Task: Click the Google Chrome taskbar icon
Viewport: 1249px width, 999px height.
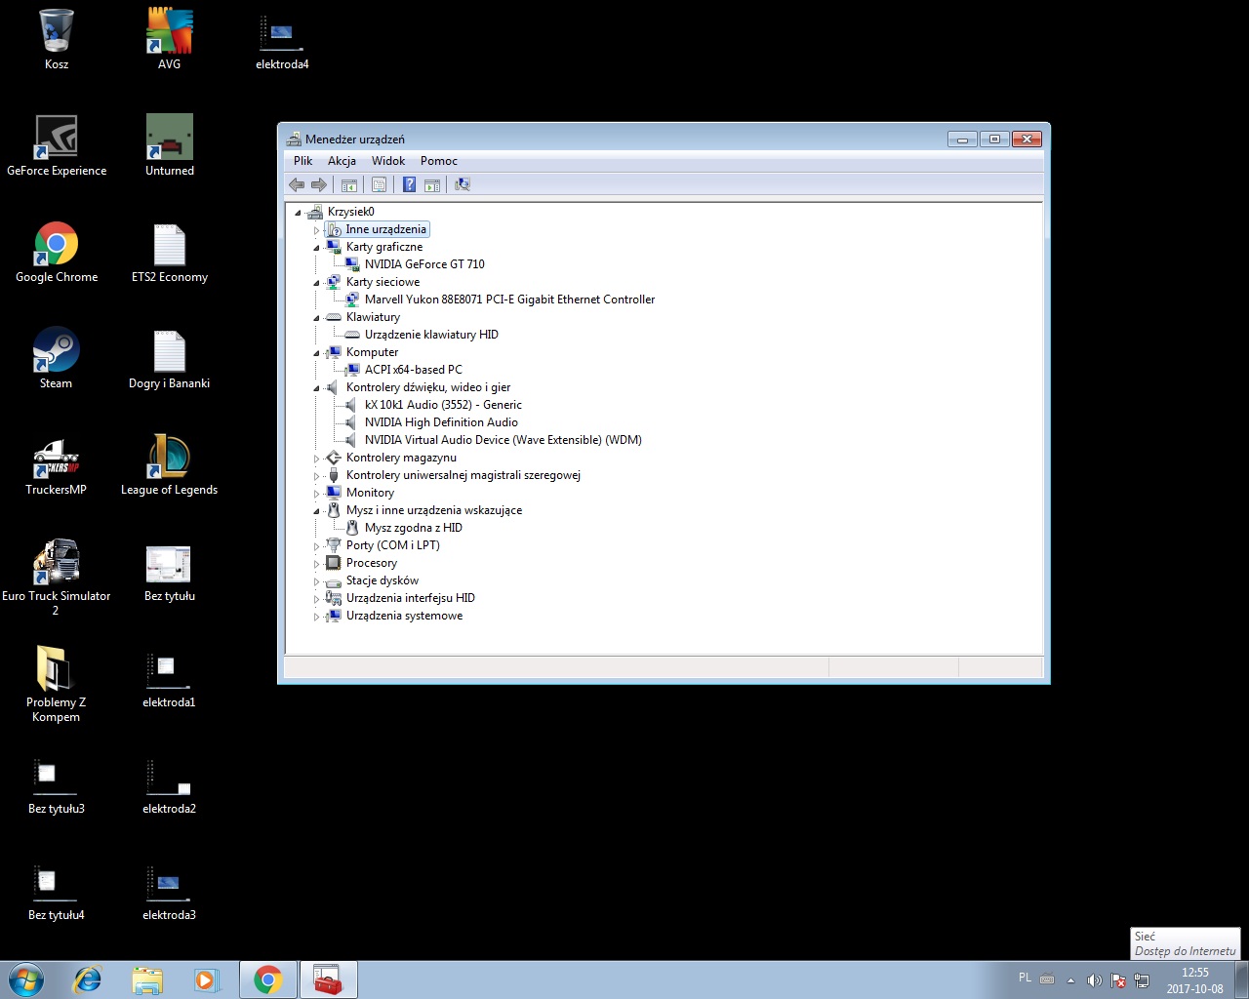Action: point(267,979)
